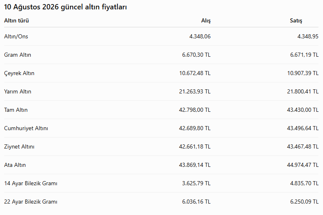
Task: Select the Tam Altın row label
Action: (x=16, y=110)
